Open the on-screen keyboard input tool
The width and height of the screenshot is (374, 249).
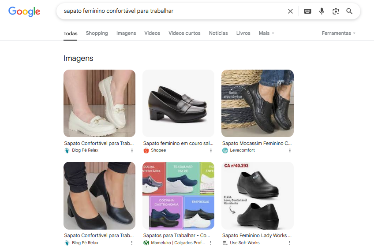point(307,11)
